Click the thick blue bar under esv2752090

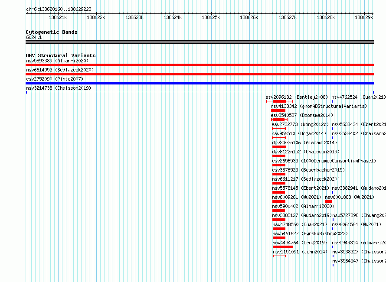click(x=200, y=83)
